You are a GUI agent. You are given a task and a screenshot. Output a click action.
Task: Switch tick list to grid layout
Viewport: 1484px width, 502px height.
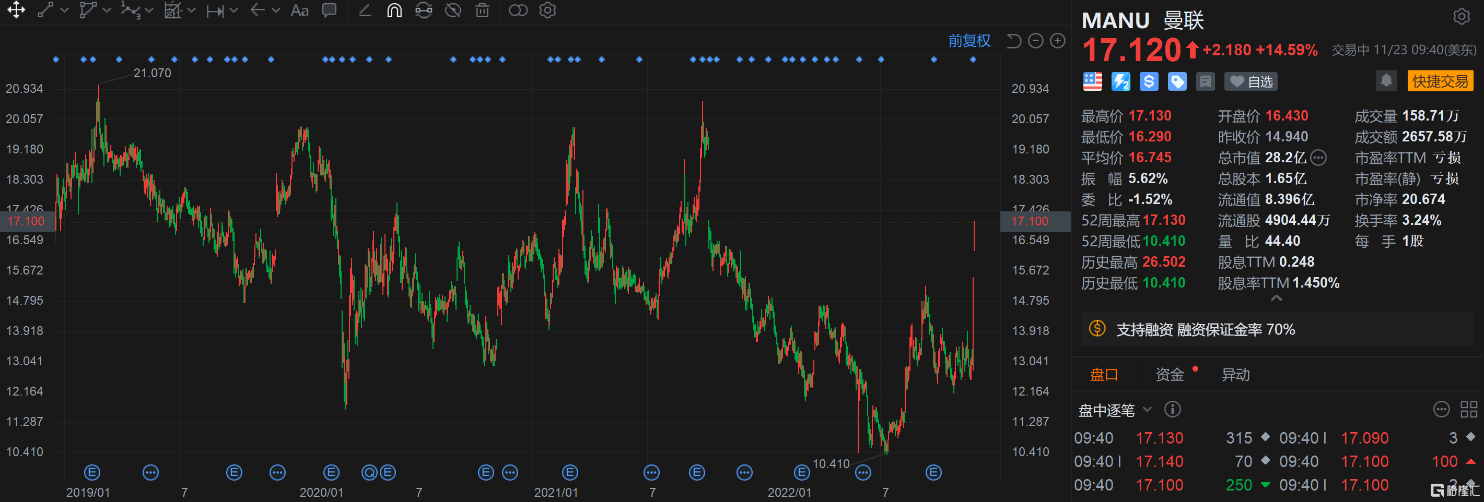point(1468,409)
